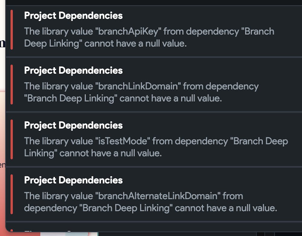Open the "branchAlternateLinkDomain" null value error

click(150, 202)
